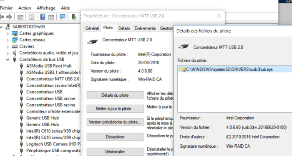Click the update driver green arrow icon
The image size is (292, 156).
[74, 17]
